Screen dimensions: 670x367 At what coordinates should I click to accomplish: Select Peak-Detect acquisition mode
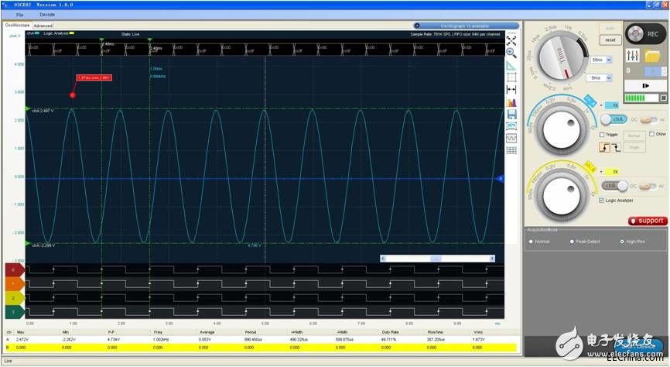(x=572, y=242)
